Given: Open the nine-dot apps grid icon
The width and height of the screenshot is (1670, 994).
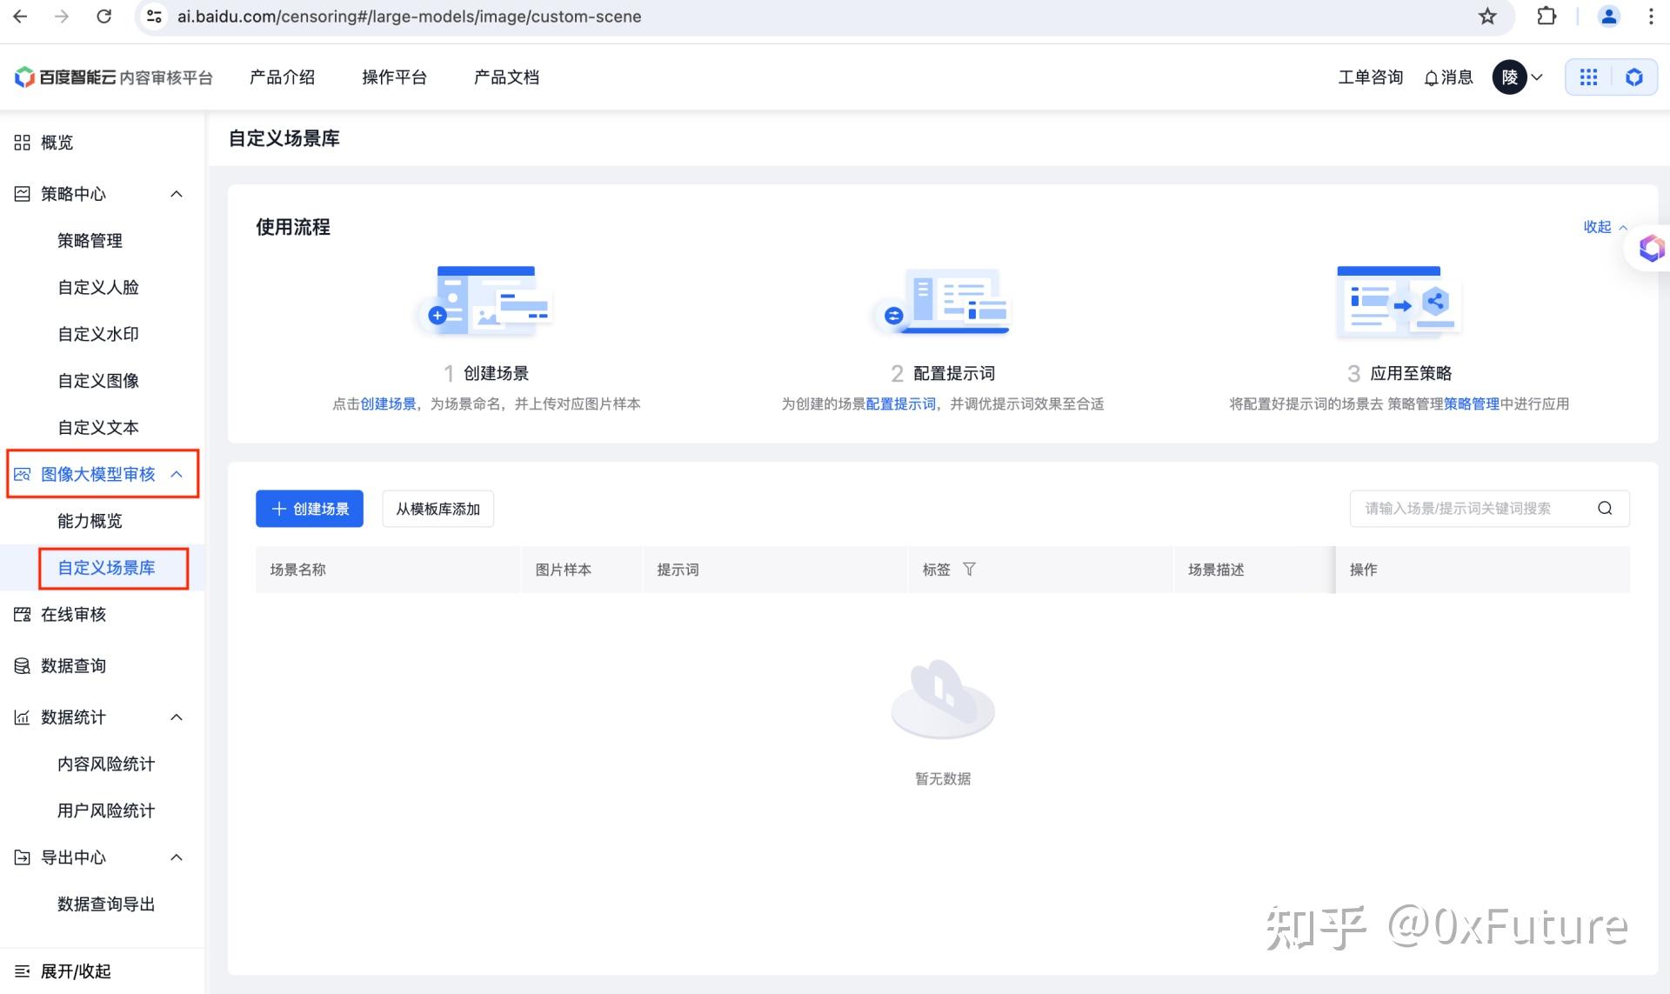Looking at the screenshot, I should [x=1588, y=77].
